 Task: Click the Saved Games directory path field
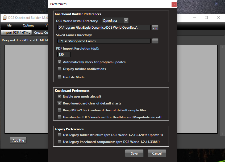104,41
